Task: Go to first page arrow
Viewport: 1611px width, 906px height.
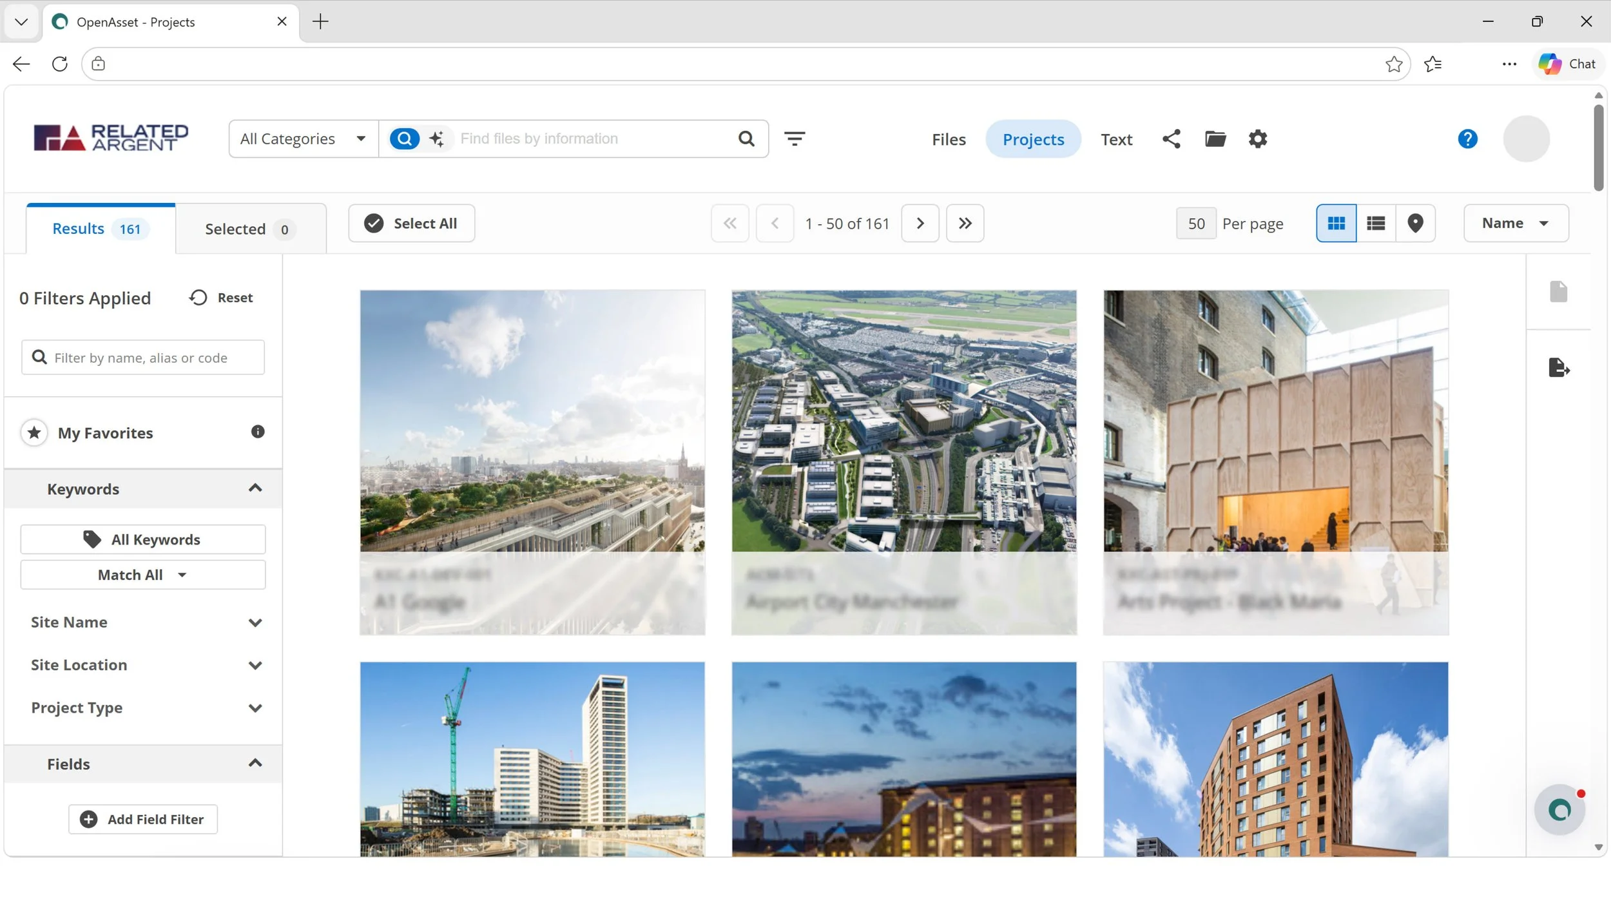Action: (x=730, y=224)
